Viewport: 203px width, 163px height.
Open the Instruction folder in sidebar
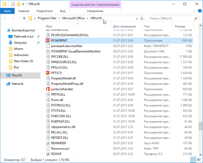pos(21,55)
